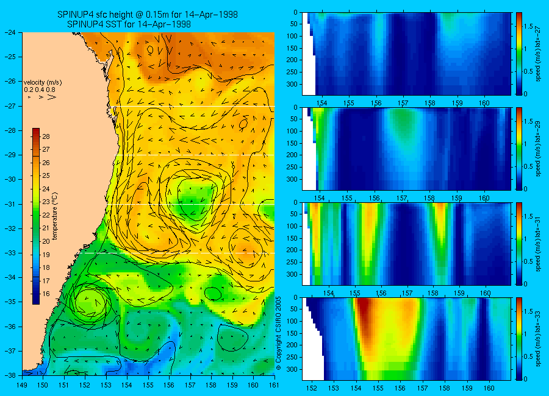549x396 pixels.
Task: Click the temperature color bar on the SST map
Action: [36, 216]
